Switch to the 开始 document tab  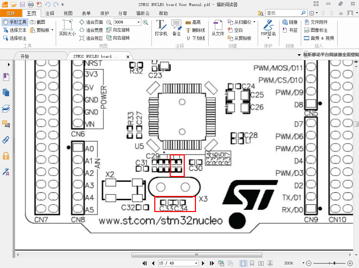point(25,56)
